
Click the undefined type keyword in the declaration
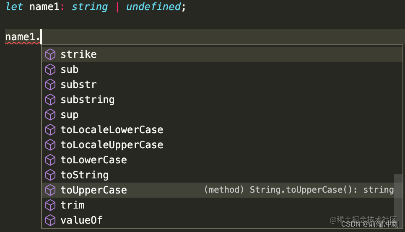(x=153, y=7)
